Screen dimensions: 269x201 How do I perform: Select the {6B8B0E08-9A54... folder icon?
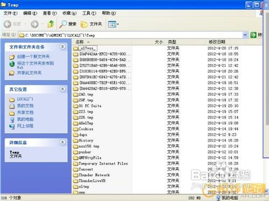click(76, 60)
